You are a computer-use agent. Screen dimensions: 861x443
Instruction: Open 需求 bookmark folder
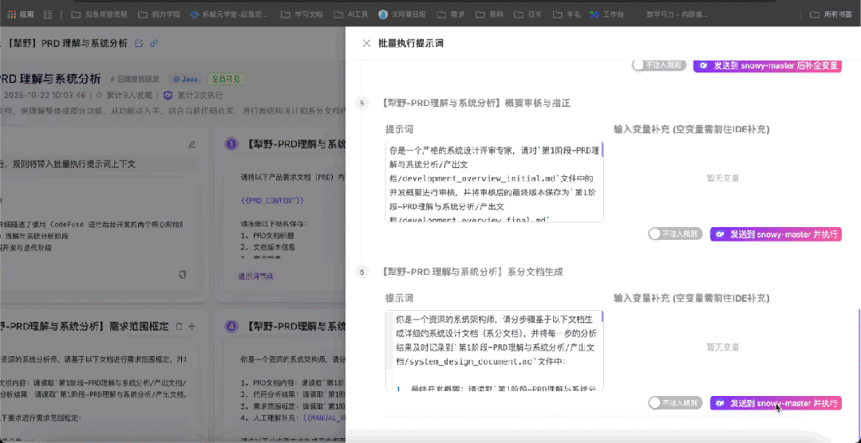452,14
